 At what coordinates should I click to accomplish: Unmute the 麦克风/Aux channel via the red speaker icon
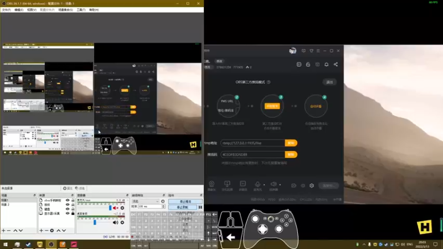click(116, 208)
